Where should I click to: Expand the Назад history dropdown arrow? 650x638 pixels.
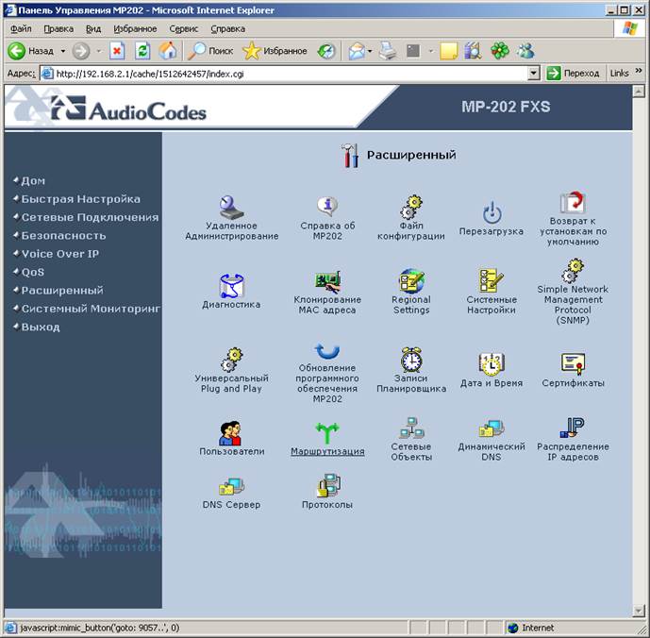tap(63, 51)
